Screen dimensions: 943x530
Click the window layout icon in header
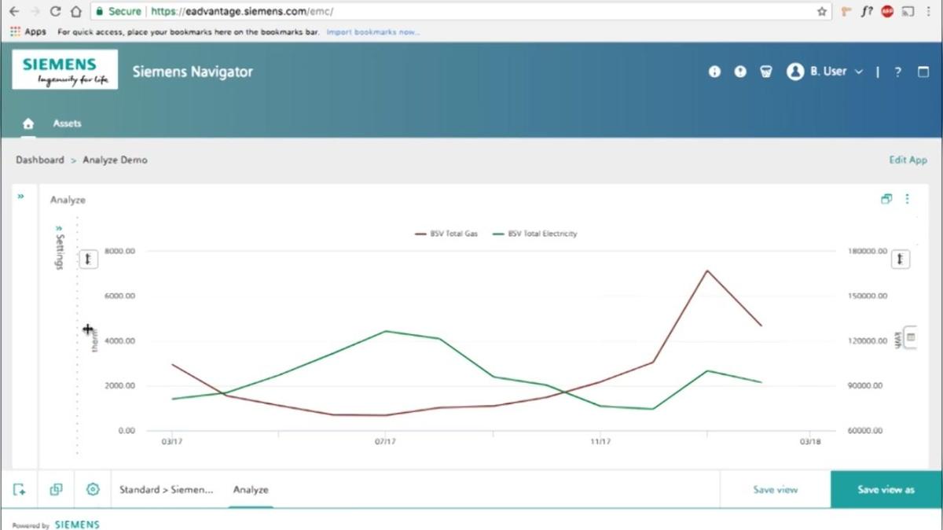(x=923, y=72)
